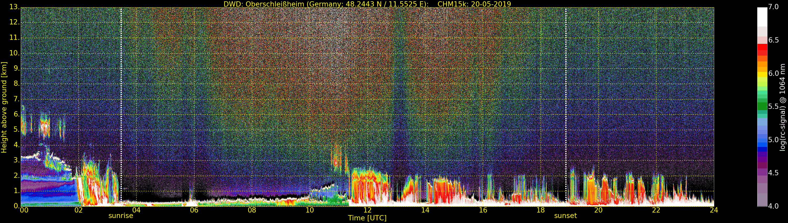The width and height of the screenshot is (788, 223).
Task: Click the 18 hour tick on time axis
Action: (x=541, y=210)
